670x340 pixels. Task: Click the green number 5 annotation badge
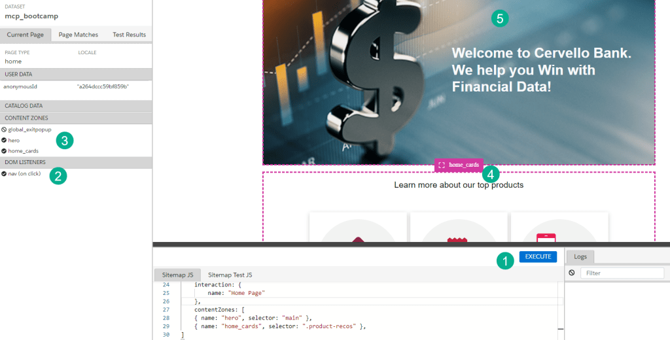(x=500, y=18)
